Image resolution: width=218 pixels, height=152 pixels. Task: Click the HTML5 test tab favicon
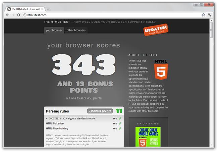point(9,9)
